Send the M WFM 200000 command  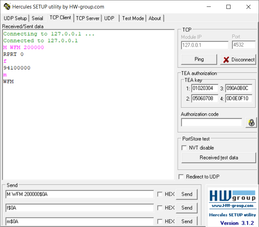[187, 194]
